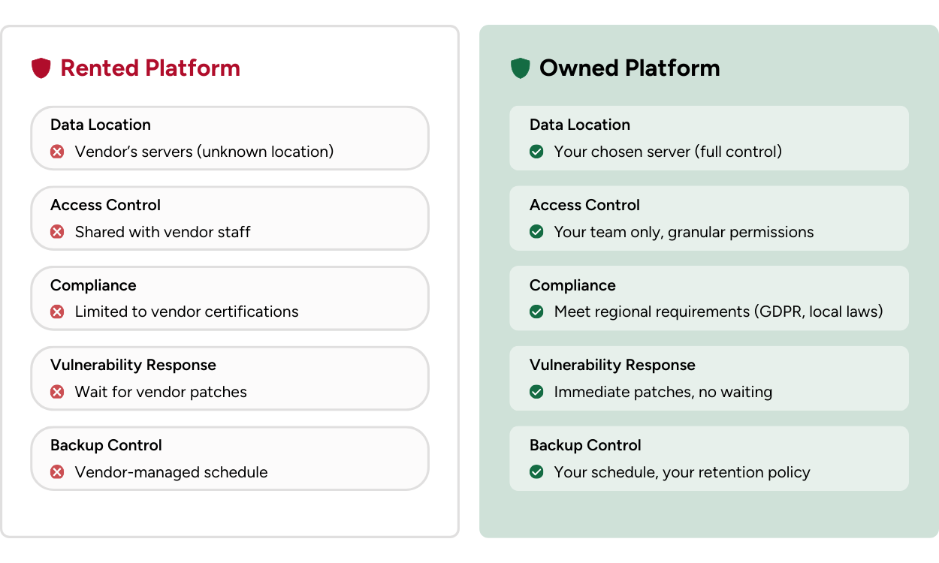Click the red X icon under Compliance card
Viewport: 939px width, 563px height.
point(57,312)
